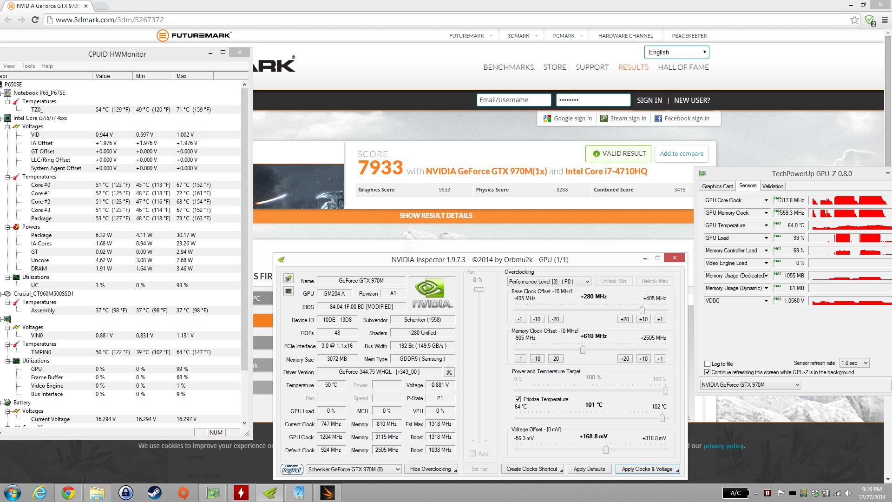The image size is (892, 502).
Task: Click the green shield extension icon
Action: click(870, 20)
